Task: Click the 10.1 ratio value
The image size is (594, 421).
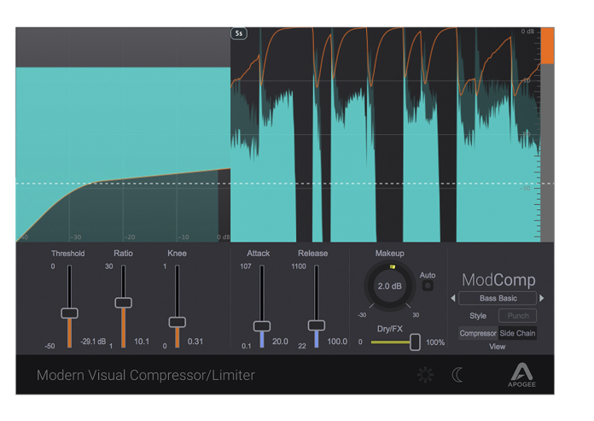Action: click(x=142, y=342)
